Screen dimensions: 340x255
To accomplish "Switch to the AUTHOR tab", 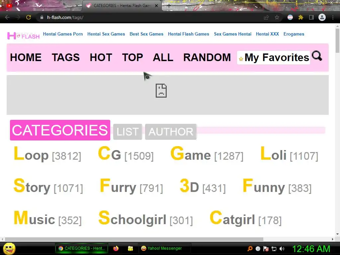I will 171,131.
